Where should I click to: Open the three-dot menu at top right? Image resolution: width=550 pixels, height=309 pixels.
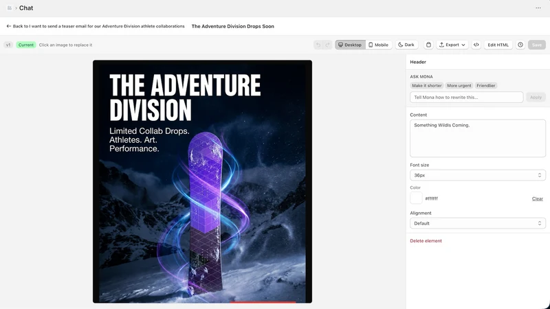[538, 8]
